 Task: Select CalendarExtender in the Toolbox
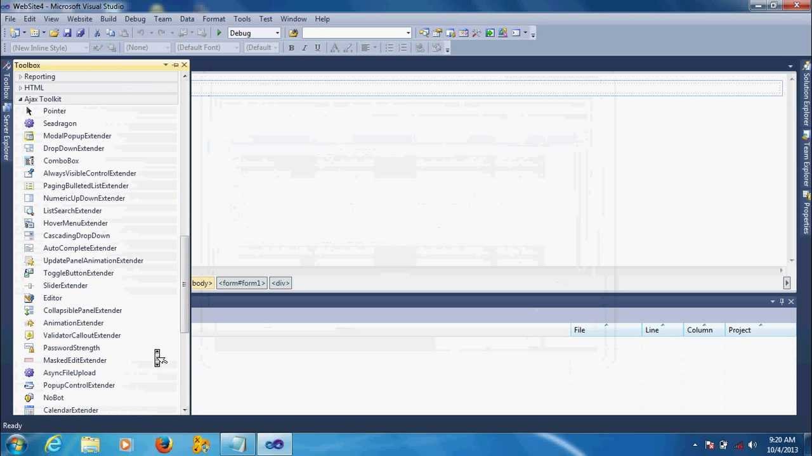click(71, 410)
